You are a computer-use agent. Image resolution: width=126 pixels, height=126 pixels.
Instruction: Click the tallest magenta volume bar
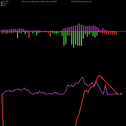click(x=79, y=27)
